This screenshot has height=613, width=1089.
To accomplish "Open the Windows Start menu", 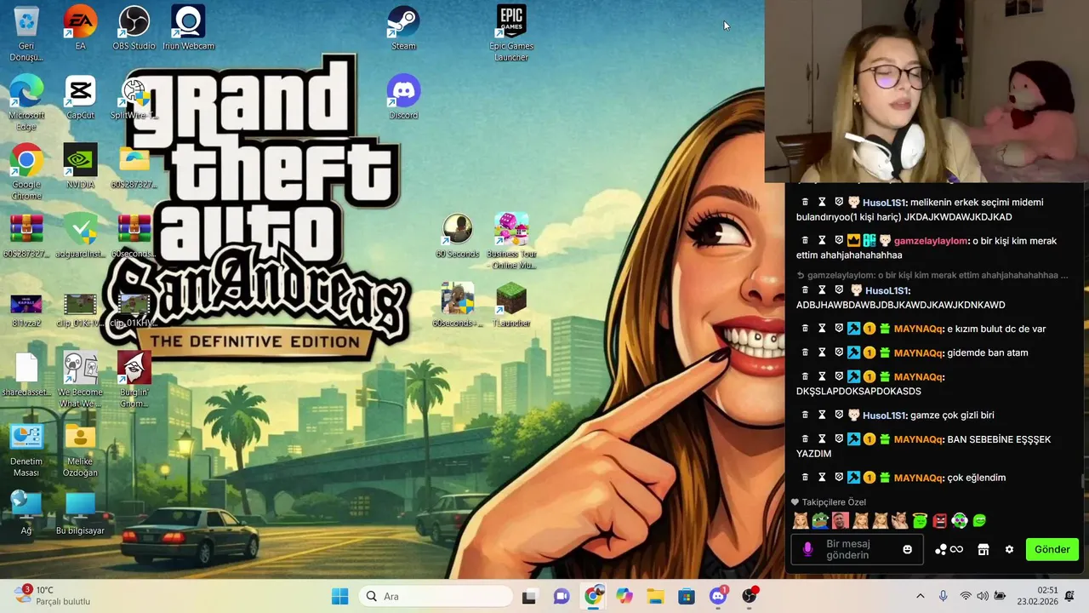I will [339, 596].
